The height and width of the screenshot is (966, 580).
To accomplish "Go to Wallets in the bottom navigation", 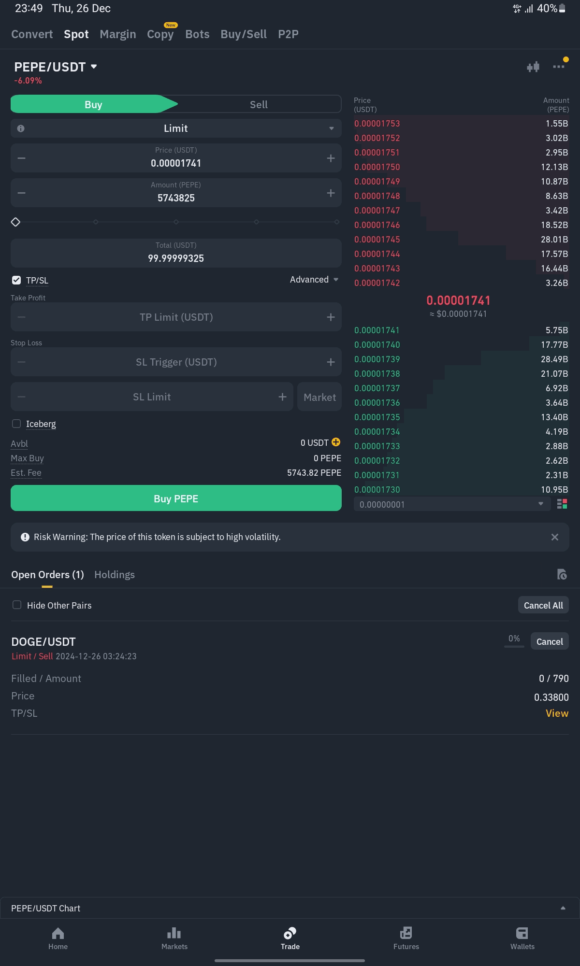I will click(522, 938).
